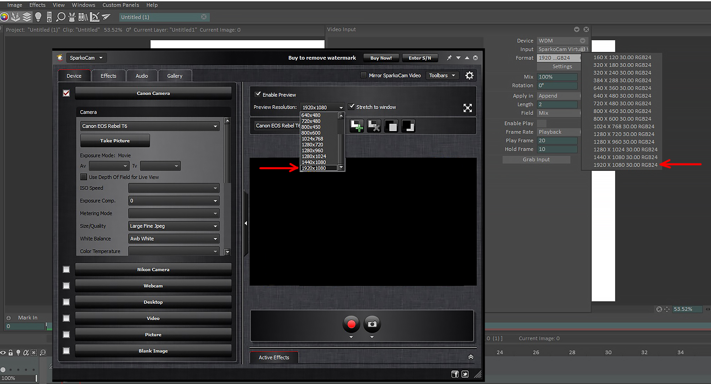Remove picture-in-picture source icon

click(x=374, y=126)
